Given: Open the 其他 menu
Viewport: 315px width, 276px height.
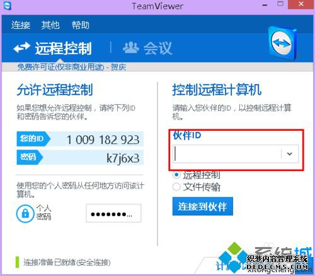Looking at the screenshot, I should (x=50, y=25).
